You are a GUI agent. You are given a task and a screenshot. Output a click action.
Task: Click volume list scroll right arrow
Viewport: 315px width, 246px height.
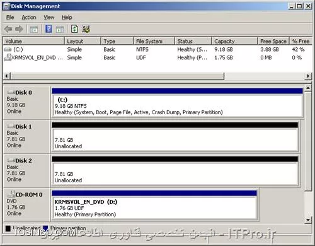[308, 76]
